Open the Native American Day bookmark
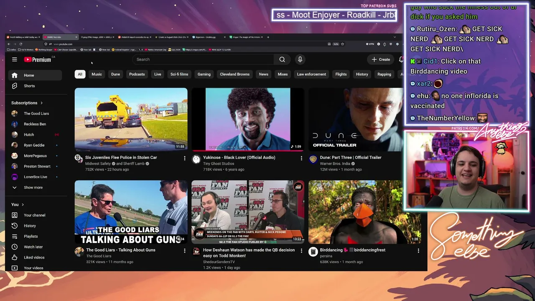The height and width of the screenshot is (301, 535). (156, 50)
